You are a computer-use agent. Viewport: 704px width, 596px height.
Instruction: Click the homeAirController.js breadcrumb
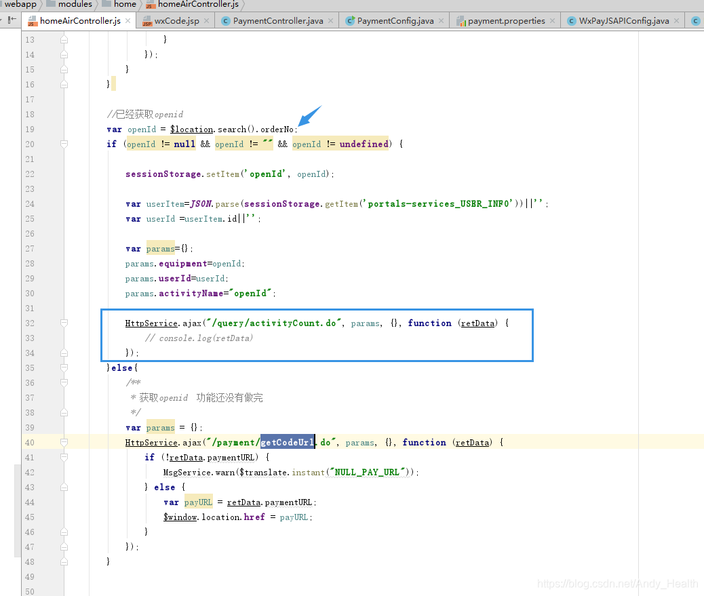pos(193,4)
